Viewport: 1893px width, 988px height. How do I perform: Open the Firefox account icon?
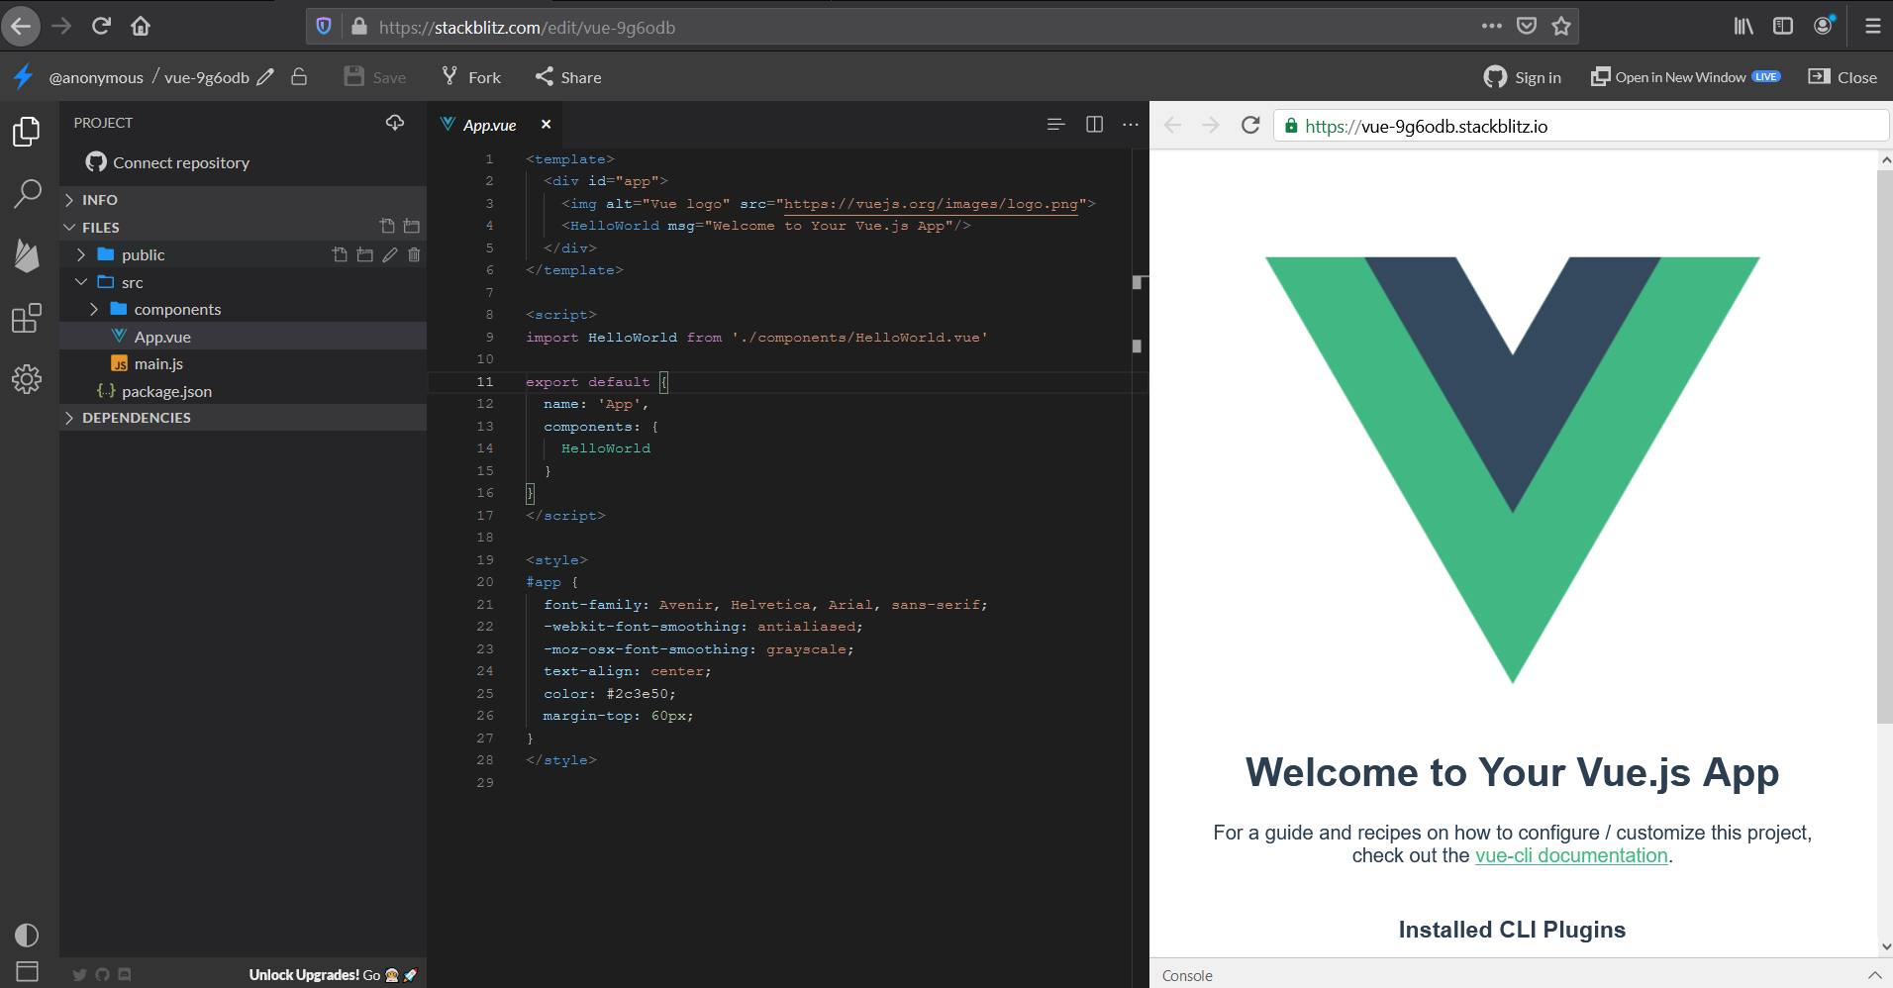tap(1824, 27)
